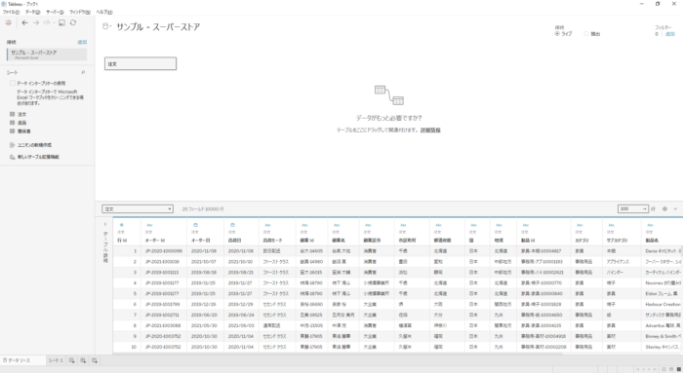Select the サンプル - スーパーストア connection
683x373 pixels.
point(47,54)
